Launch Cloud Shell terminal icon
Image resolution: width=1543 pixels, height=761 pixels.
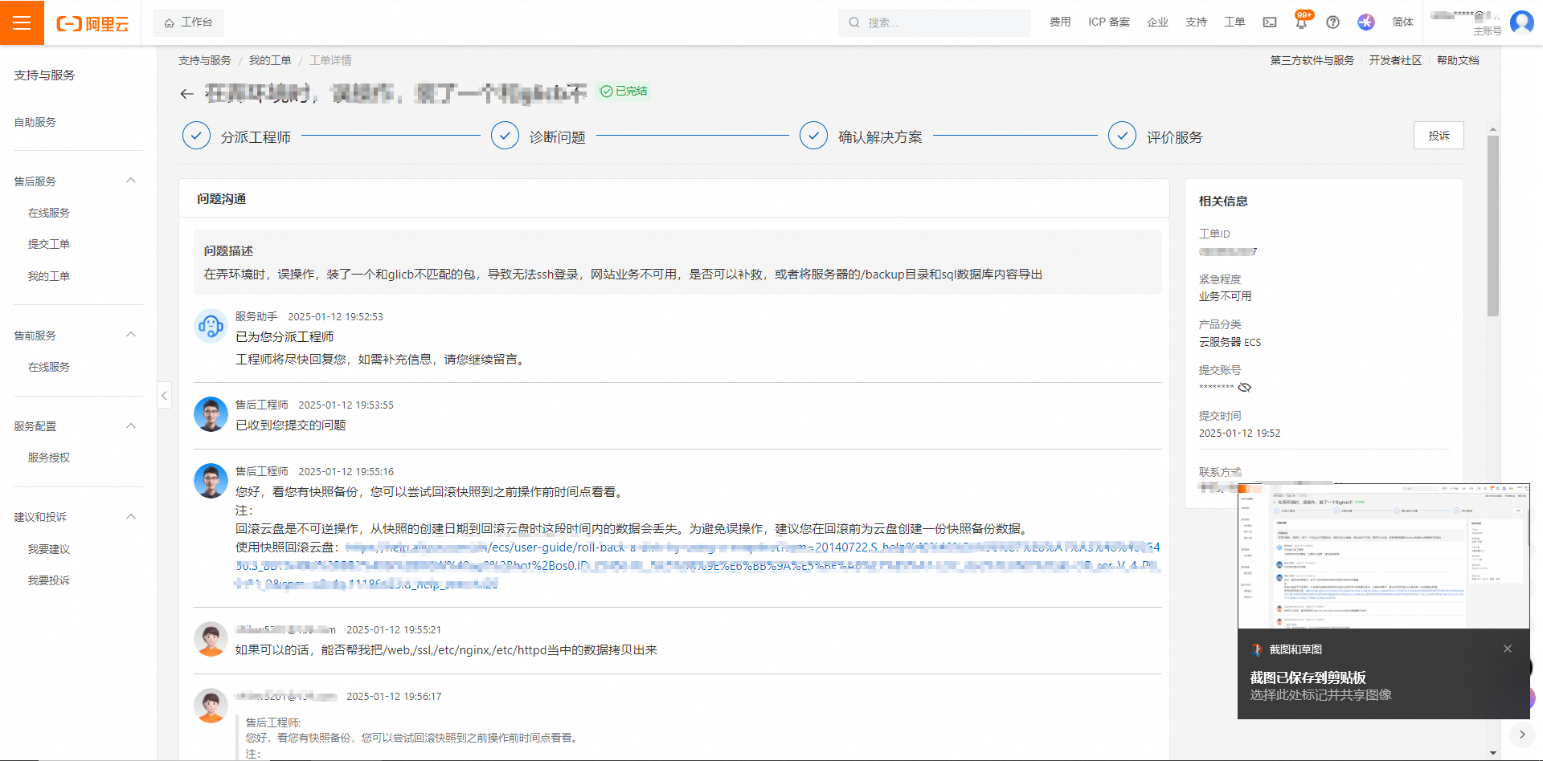click(1269, 22)
